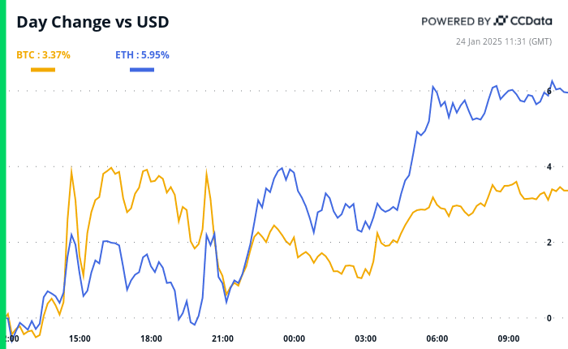This screenshot has height=349, width=568.
Task: Click the orange BTC legend color swatch
Action: pos(43,70)
